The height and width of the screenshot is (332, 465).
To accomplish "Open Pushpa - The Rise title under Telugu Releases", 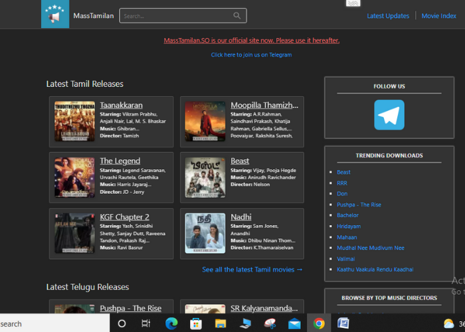I will tap(130, 308).
